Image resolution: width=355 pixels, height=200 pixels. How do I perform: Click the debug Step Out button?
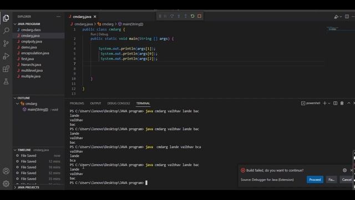coord(186,16)
